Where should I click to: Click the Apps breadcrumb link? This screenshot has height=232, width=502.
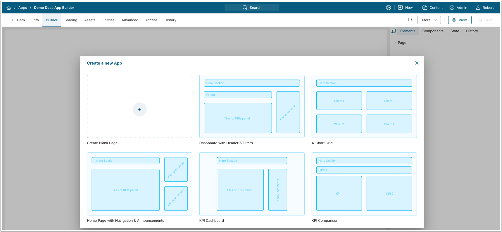point(23,8)
